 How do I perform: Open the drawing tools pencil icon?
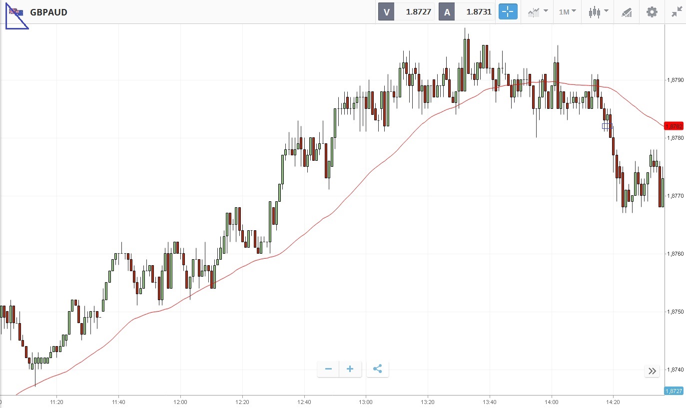click(627, 12)
